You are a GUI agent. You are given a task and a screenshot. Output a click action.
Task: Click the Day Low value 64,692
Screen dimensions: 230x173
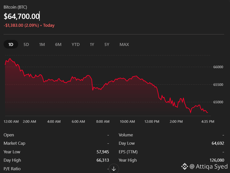point(218,143)
